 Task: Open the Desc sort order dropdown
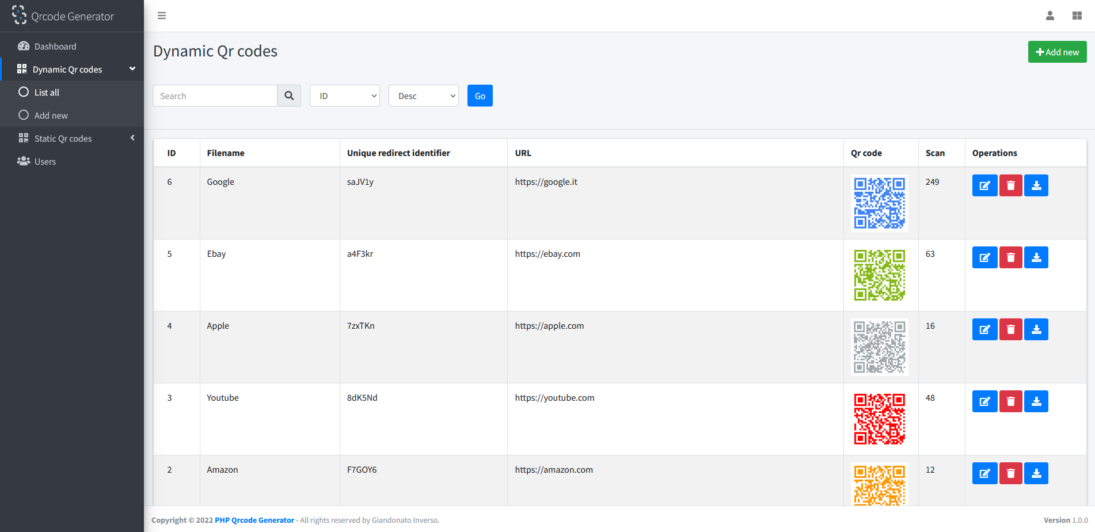[x=424, y=96]
